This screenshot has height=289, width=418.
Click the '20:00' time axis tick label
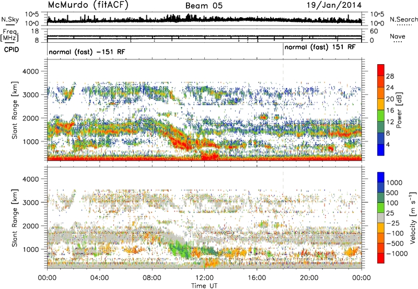pyautogui.click(x=309, y=278)
